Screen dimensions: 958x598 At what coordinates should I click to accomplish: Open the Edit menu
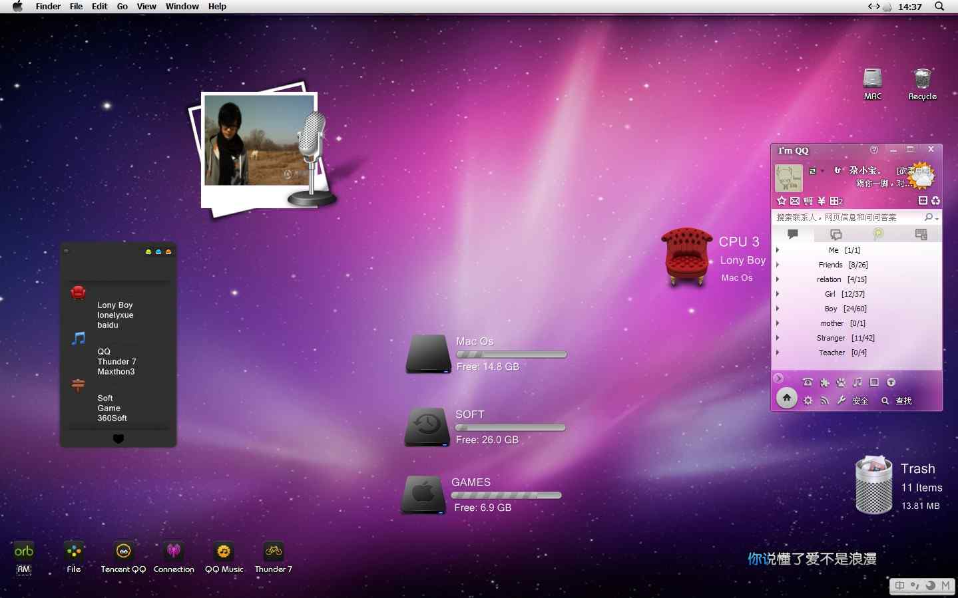[100, 7]
